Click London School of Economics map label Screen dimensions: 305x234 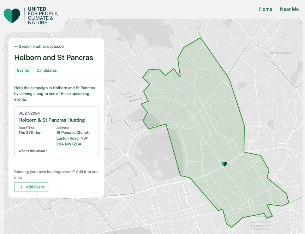point(260,226)
